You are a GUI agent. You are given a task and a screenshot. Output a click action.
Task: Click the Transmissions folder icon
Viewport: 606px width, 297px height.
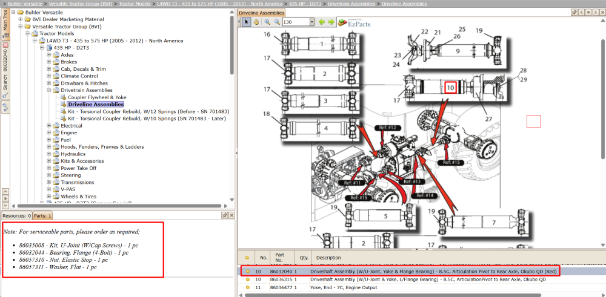[x=56, y=183]
